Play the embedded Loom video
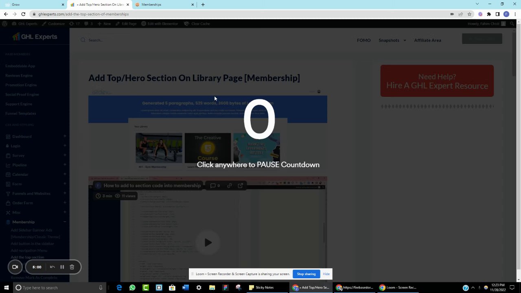 click(208, 243)
